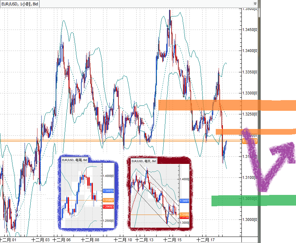
Task: Click the 十二月.08 date axis label
Action: [90, 240]
